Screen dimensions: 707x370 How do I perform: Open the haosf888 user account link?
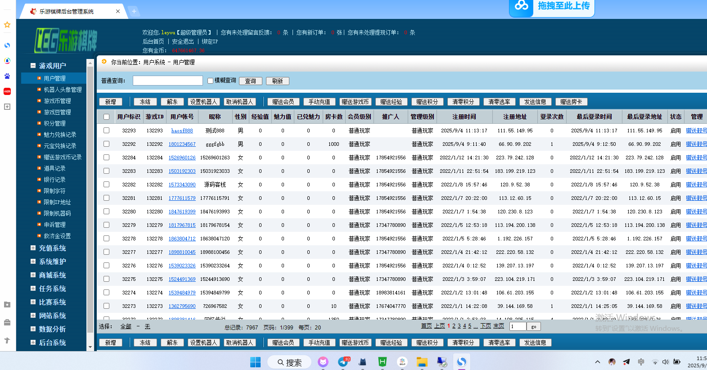pyautogui.click(x=182, y=131)
